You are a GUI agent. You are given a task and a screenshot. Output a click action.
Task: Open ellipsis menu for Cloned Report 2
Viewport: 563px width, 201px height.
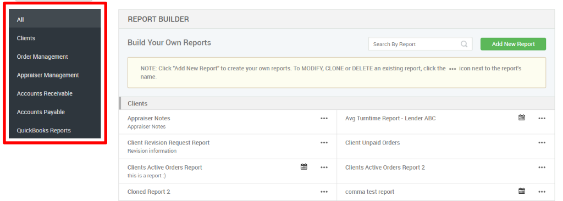pos(324,192)
